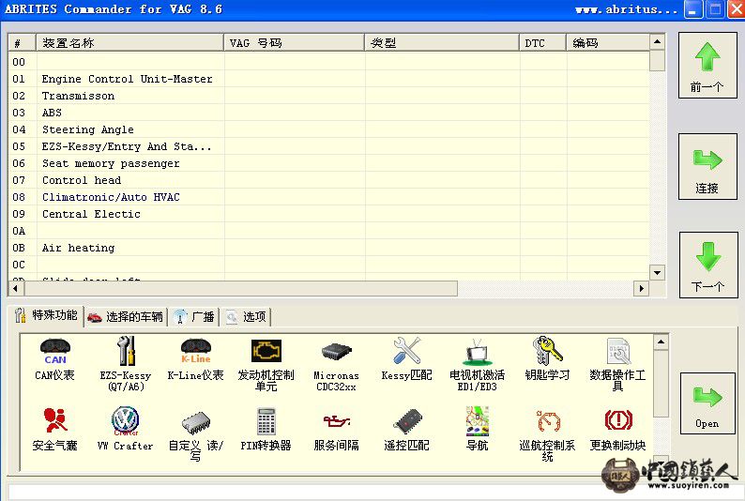Click the DTC column header

tap(542, 43)
